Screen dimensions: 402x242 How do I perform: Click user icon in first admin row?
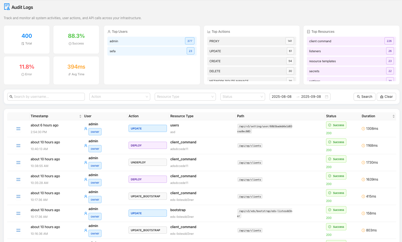pos(86,129)
